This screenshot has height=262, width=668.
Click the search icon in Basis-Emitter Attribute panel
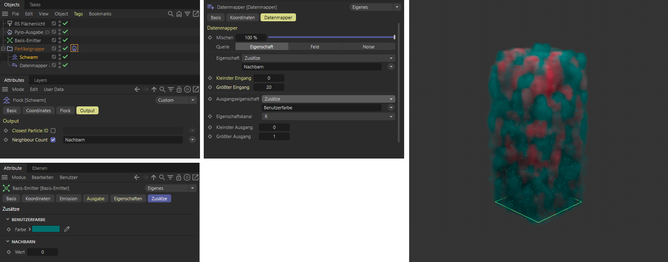pyautogui.click(x=162, y=177)
